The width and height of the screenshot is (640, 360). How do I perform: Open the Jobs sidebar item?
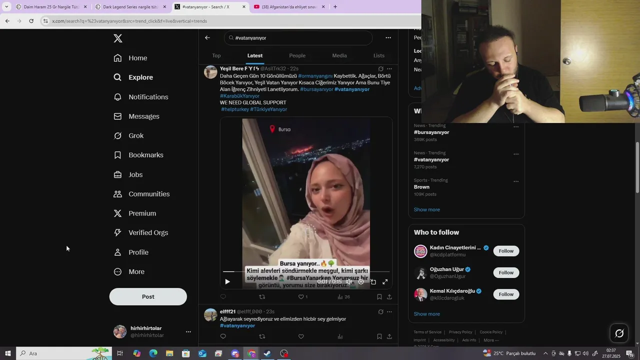tap(128, 174)
